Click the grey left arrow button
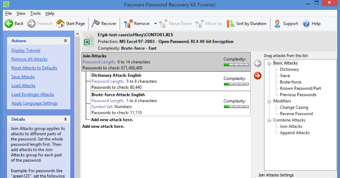Image resolution: width=340 pixels, height=178 pixels. (258, 63)
